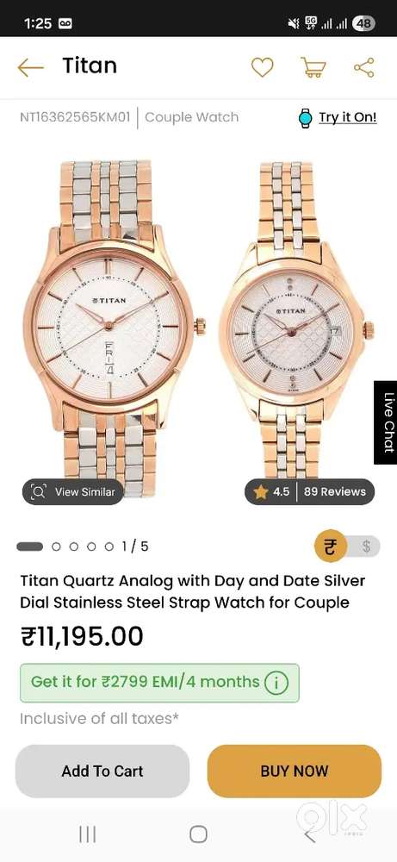
Task: Tap the star rating 4.5 badge
Action: click(272, 491)
